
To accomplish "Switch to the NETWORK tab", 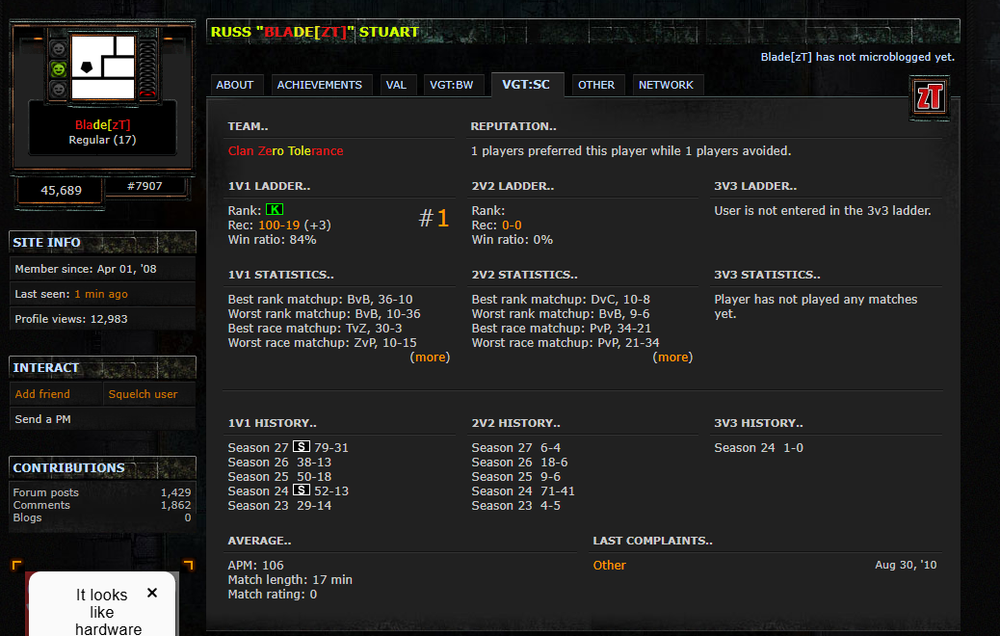I will pyautogui.click(x=666, y=85).
